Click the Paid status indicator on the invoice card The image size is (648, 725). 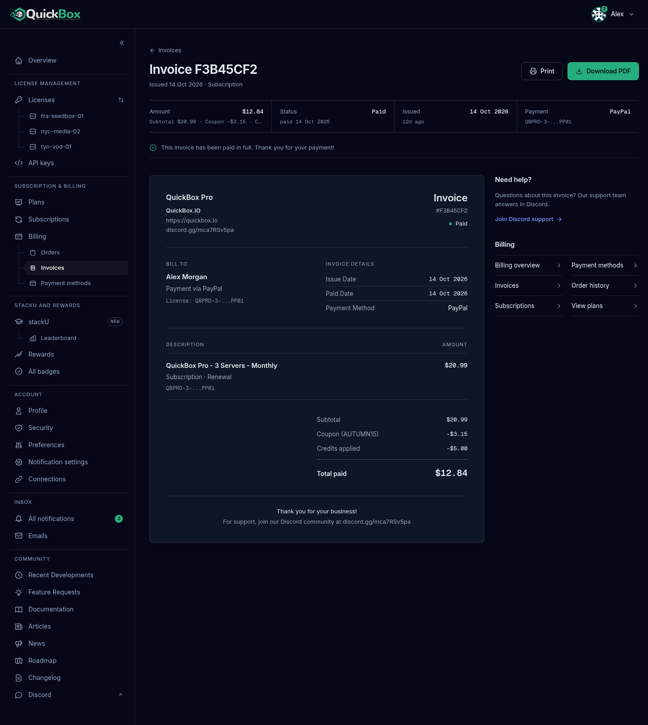click(458, 224)
